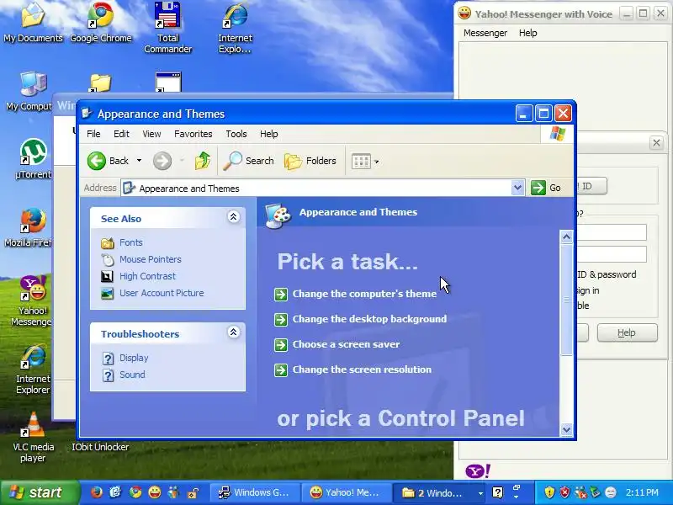Open the Back button history dropdown

[139, 161]
